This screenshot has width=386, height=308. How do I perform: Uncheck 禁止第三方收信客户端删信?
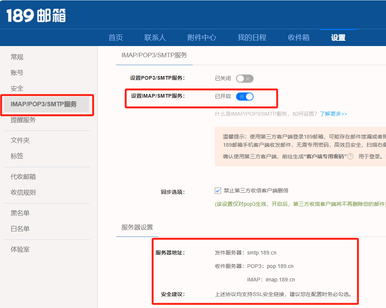click(218, 190)
